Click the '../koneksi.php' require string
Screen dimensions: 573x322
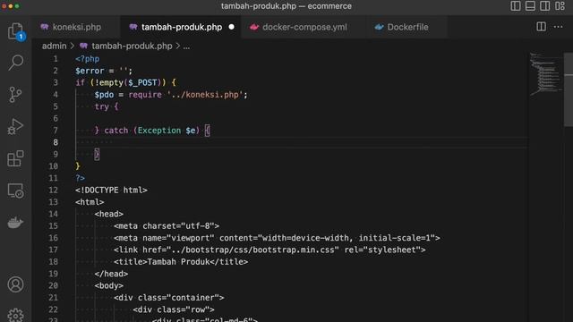click(x=205, y=95)
